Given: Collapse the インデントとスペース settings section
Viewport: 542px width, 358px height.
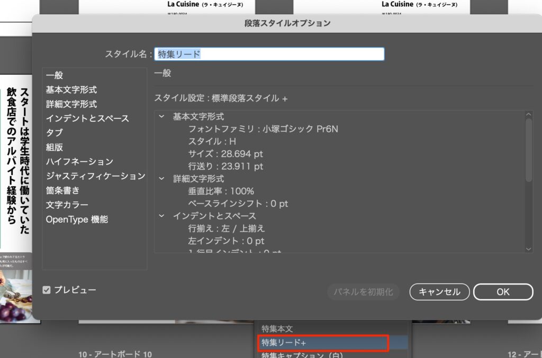Looking at the screenshot, I should (x=161, y=216).
